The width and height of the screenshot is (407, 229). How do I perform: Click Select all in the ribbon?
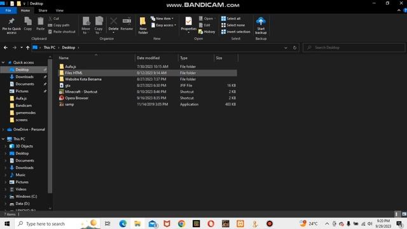pyautogui.click(x=231, y=18)
